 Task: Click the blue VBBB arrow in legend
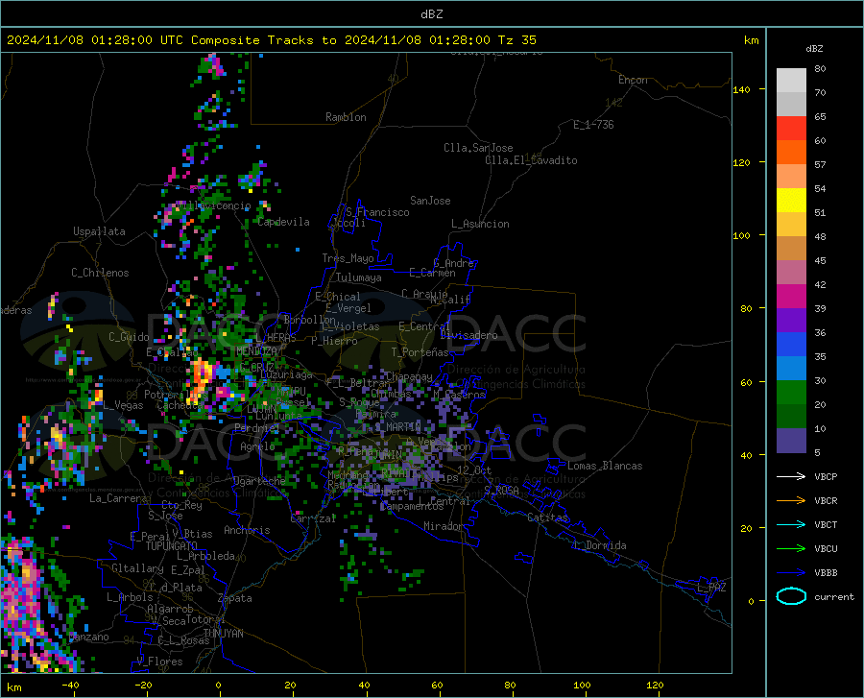(x=791, y=573)
